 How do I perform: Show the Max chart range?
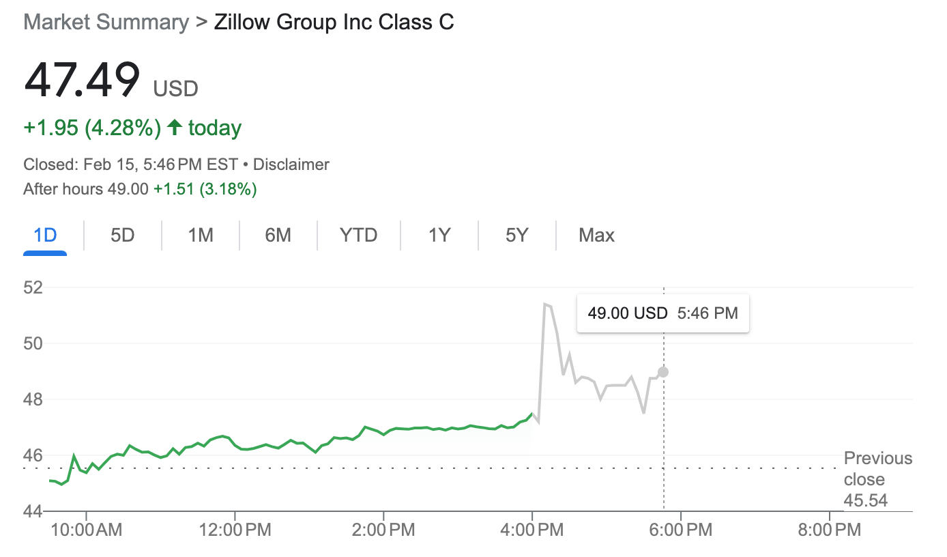pyautogui.click(x=596, y=235)
